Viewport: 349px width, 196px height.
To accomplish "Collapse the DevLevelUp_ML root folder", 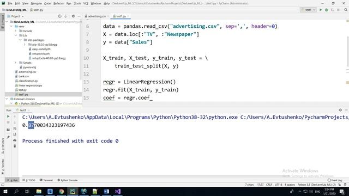I will [x=7, y=22].
